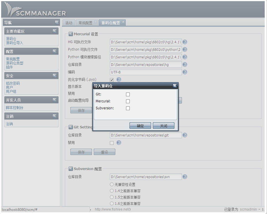Click the repositories\hg directory field
Viewport: 267px width, 214px height.
click(146, 64)
